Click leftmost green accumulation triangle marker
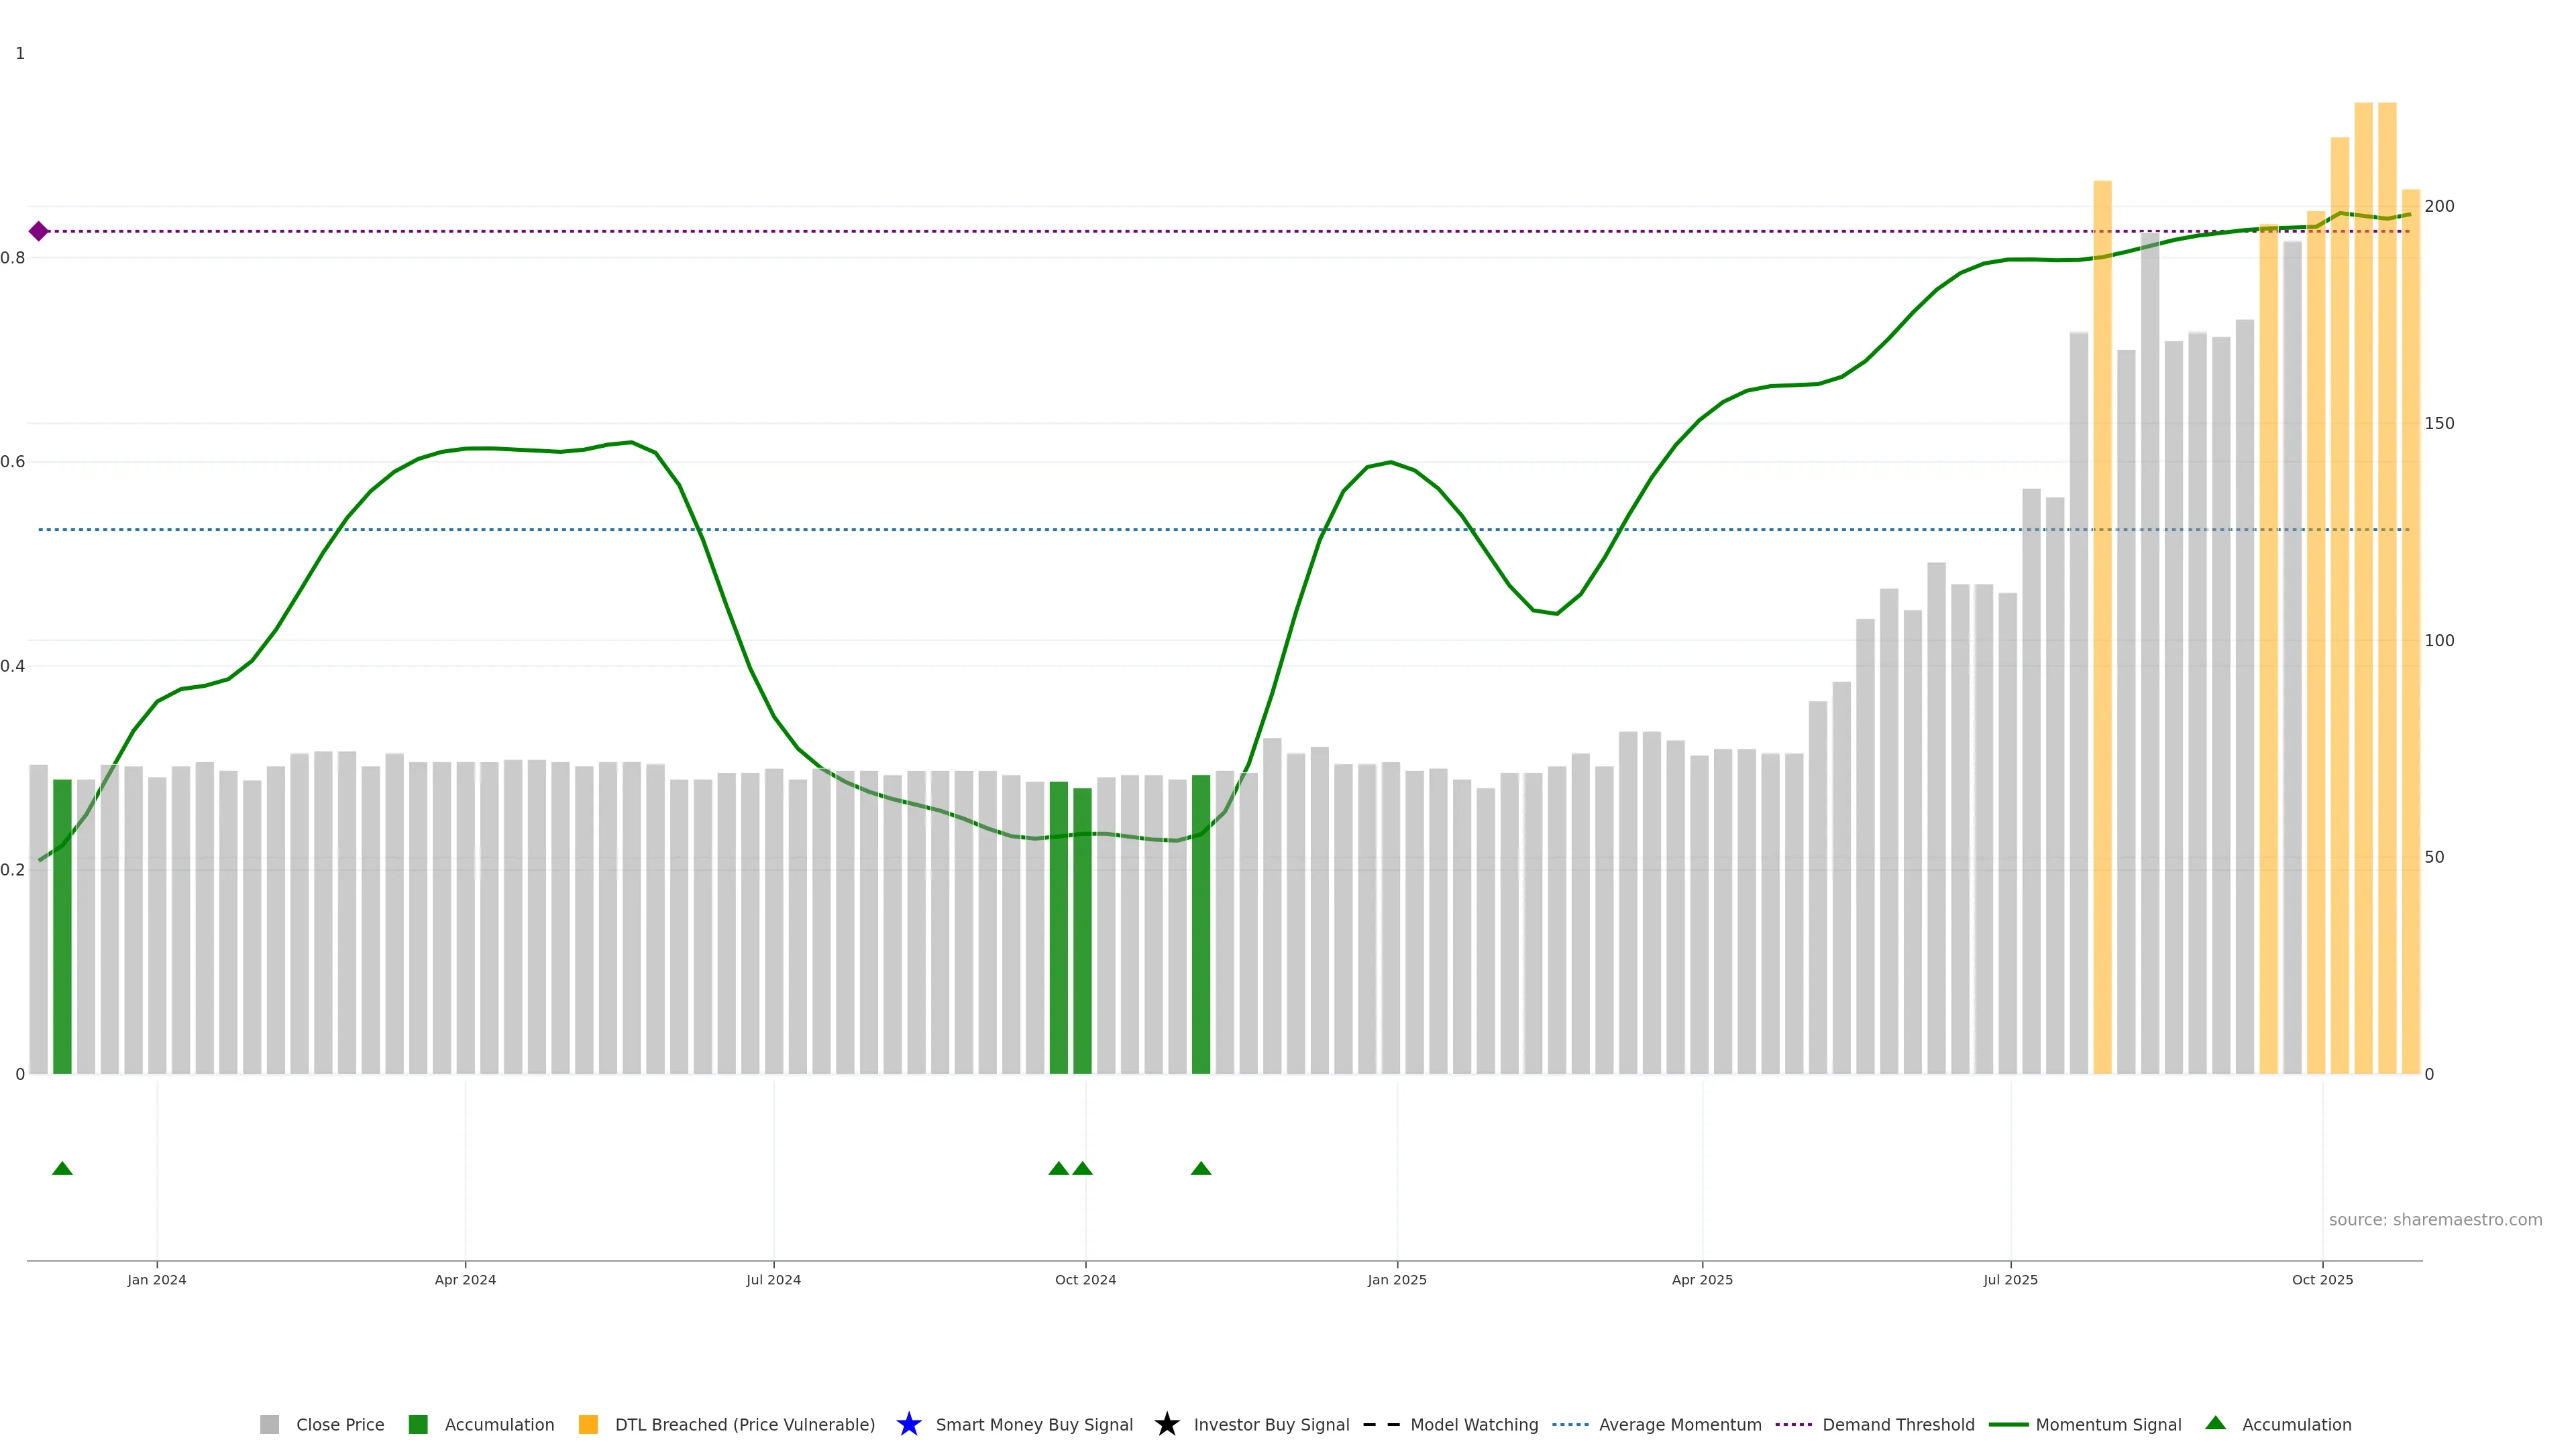The width and height of the screenshot is (2576, 1448). coord(62,1168)
